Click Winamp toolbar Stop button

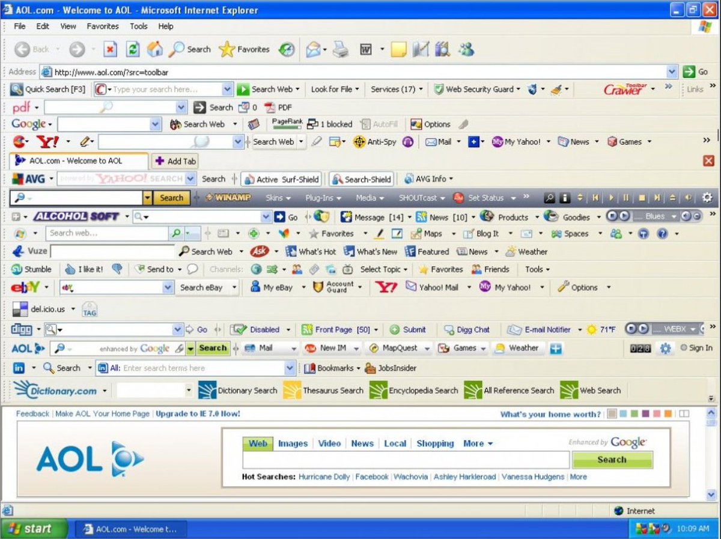click(642, 198)
